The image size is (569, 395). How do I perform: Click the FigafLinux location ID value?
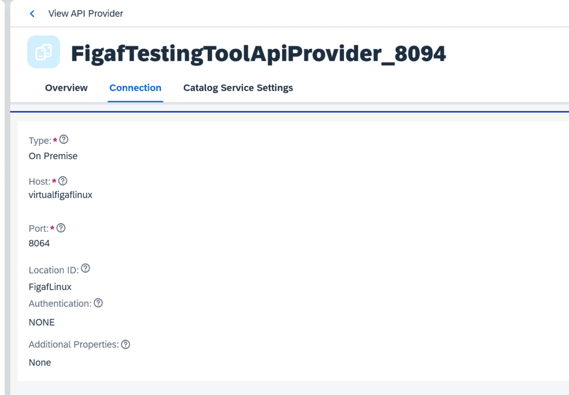coord(50,287)
